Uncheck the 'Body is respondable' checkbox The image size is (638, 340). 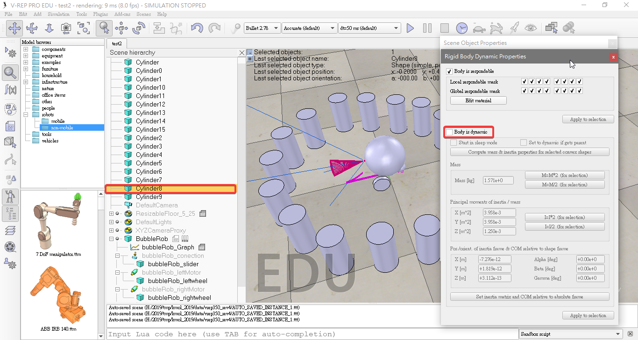coord(449,71)
